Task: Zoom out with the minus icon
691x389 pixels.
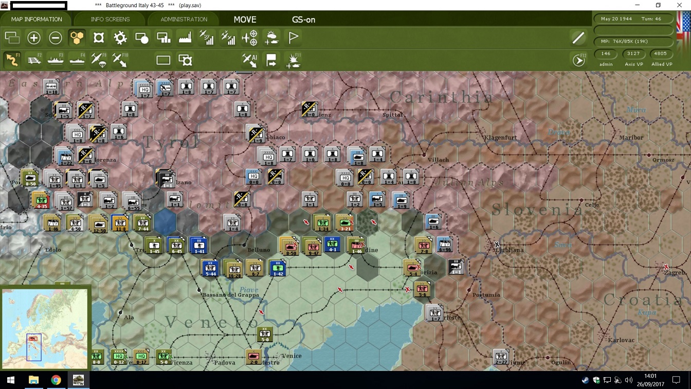Action: pos(56,38)
